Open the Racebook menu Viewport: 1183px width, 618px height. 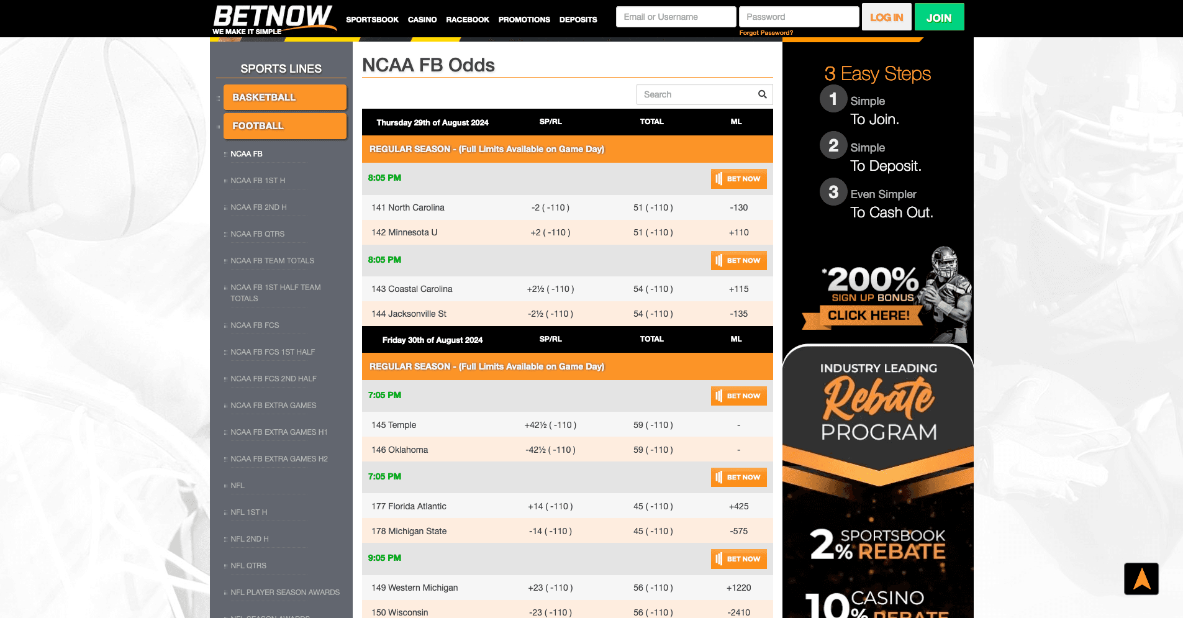468,20
